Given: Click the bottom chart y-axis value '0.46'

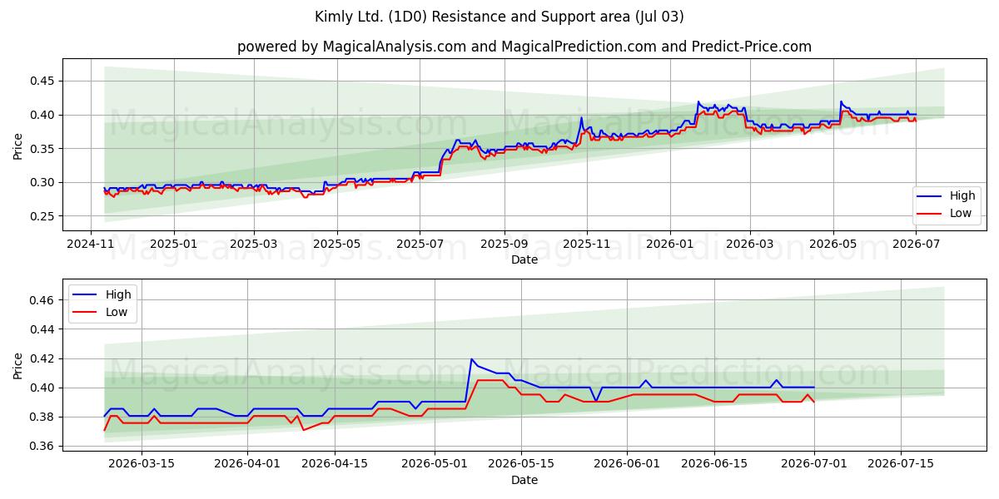Looking at the screenshot, I should click(42, 300).
